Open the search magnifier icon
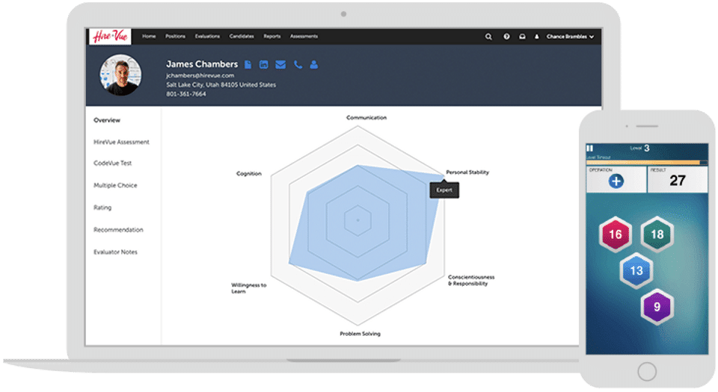Viewport: 718px width, 392px height. click(488, 37)
